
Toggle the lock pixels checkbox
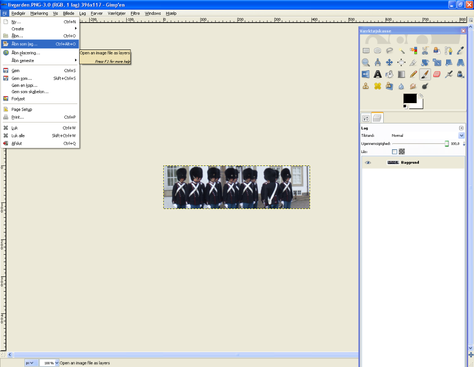pyautogui.click(x=394, y=152)
